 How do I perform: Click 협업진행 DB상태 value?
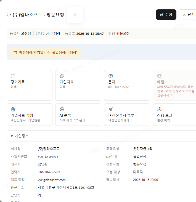point(140,156)
